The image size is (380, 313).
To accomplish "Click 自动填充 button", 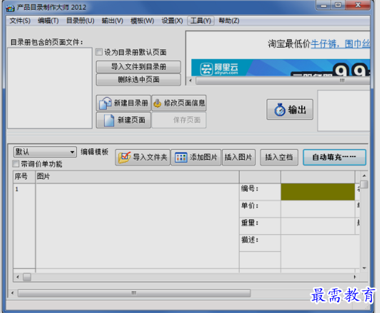I will (x=334, y=157).
